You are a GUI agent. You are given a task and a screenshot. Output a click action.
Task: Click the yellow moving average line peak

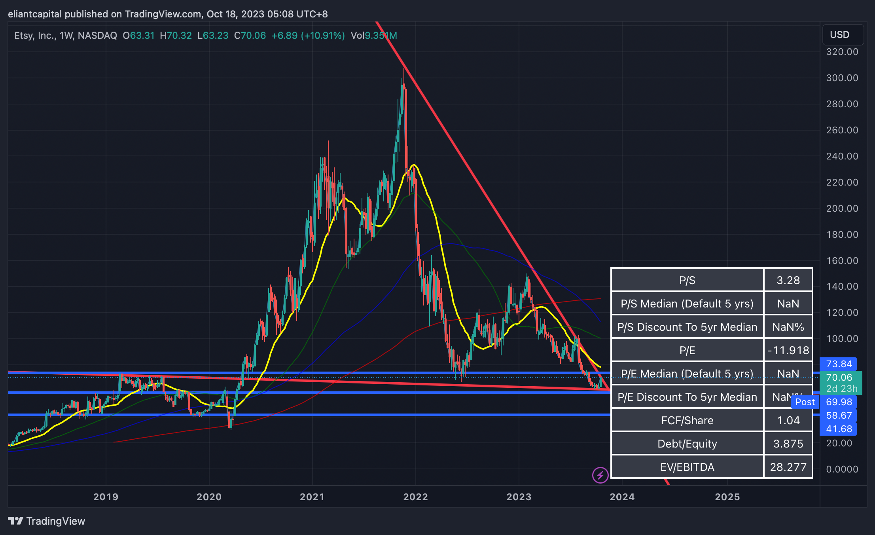pyautogui.click(x=414, y=165)
